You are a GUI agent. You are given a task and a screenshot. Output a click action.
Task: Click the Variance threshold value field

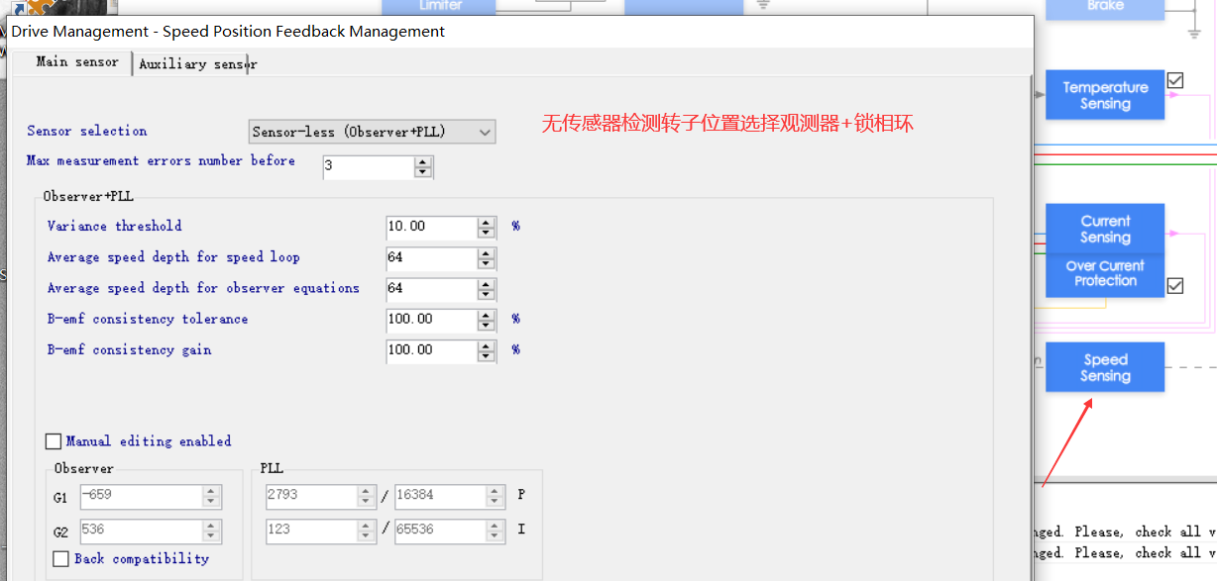point(431,227)
